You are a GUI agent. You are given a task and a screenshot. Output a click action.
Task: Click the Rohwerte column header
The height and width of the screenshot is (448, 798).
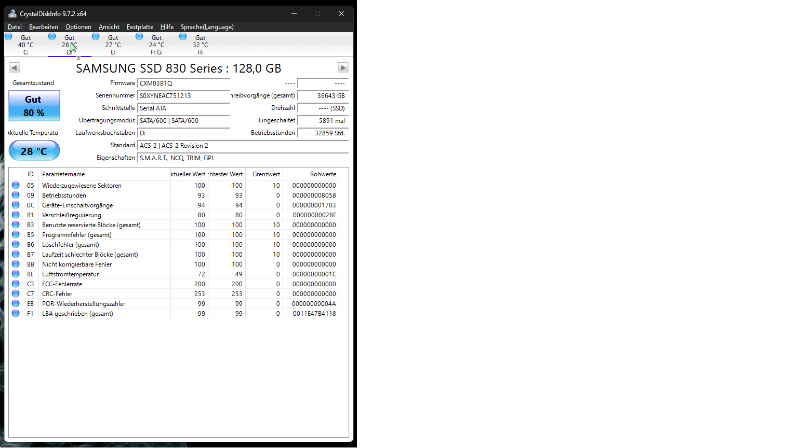click(311, 174)
